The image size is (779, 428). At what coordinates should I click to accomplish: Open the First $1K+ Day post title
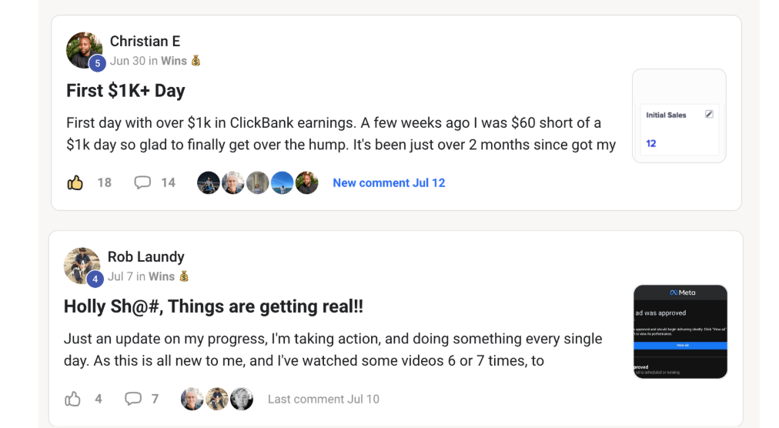coord(125,91)
